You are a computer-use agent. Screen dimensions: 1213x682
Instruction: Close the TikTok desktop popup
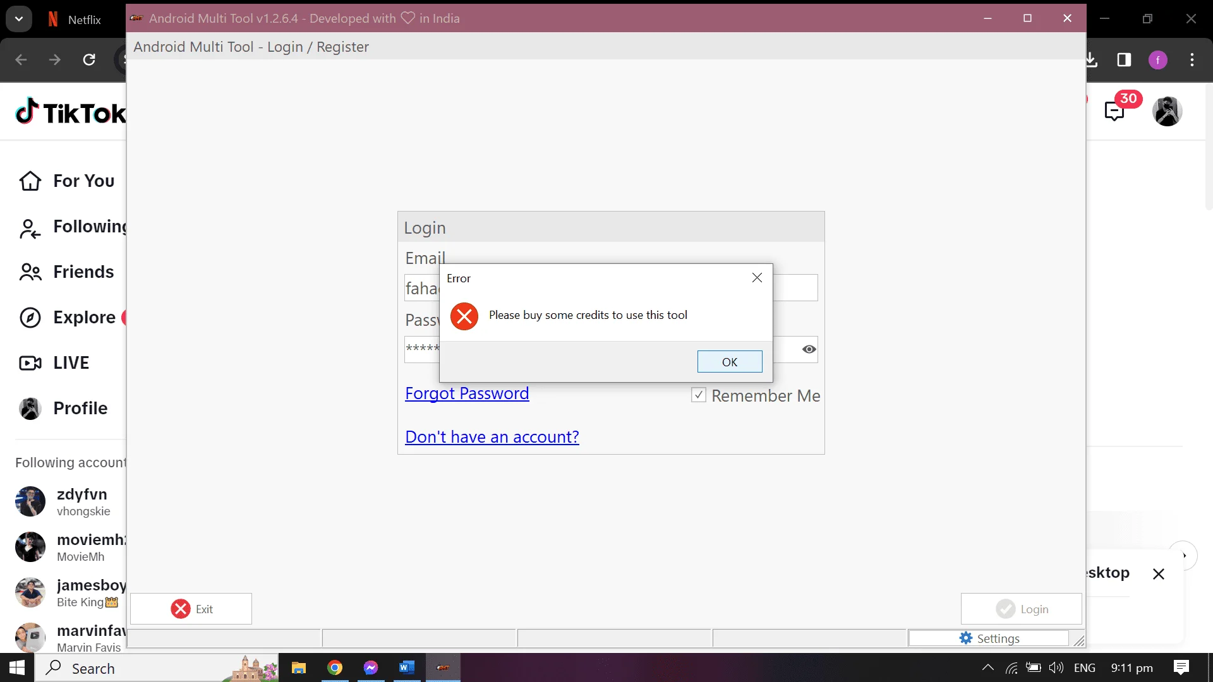(1158, 574)
